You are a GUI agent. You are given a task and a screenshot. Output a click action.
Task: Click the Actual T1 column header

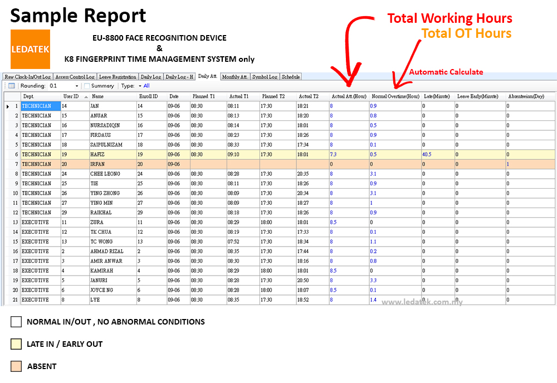(243, 96)
